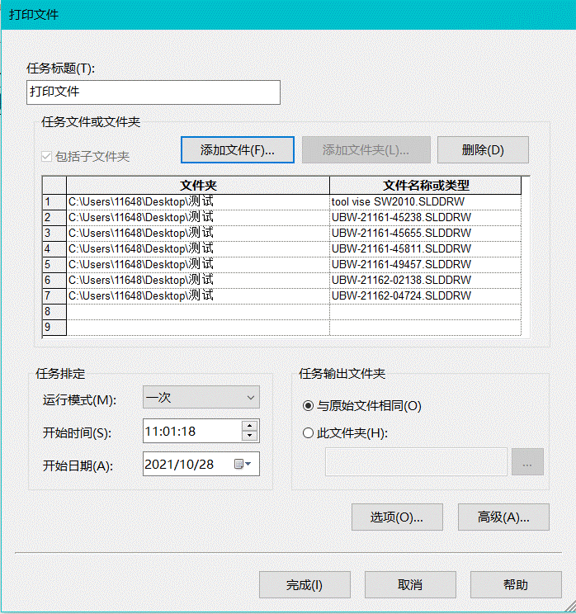This screenshot has height=614, width=576.
Task: Select the 与原始文件相同 radio option
Action: click(309, 406)
